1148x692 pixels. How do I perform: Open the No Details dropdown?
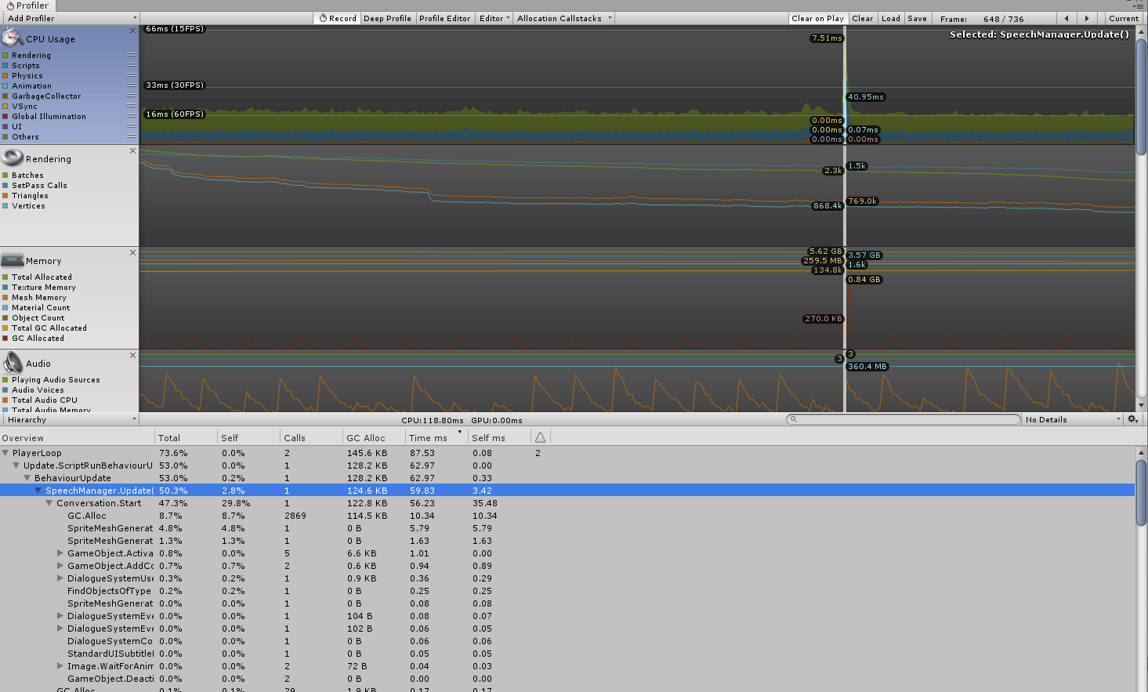coord(1073,419)
